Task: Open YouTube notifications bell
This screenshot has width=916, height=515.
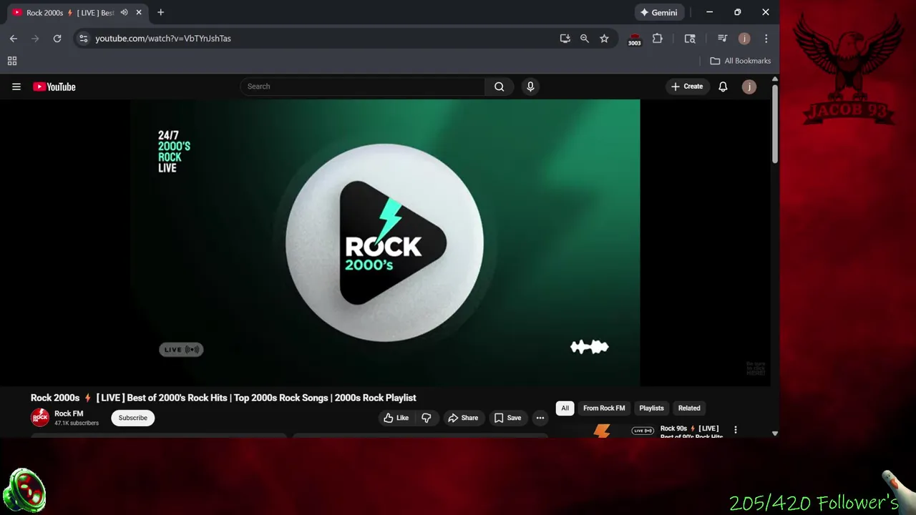Action: (723, 87)
